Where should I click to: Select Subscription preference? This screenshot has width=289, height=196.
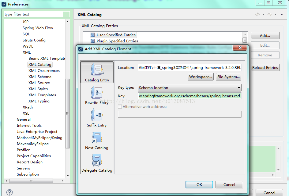pyautogui.click(x=28, y=174)
